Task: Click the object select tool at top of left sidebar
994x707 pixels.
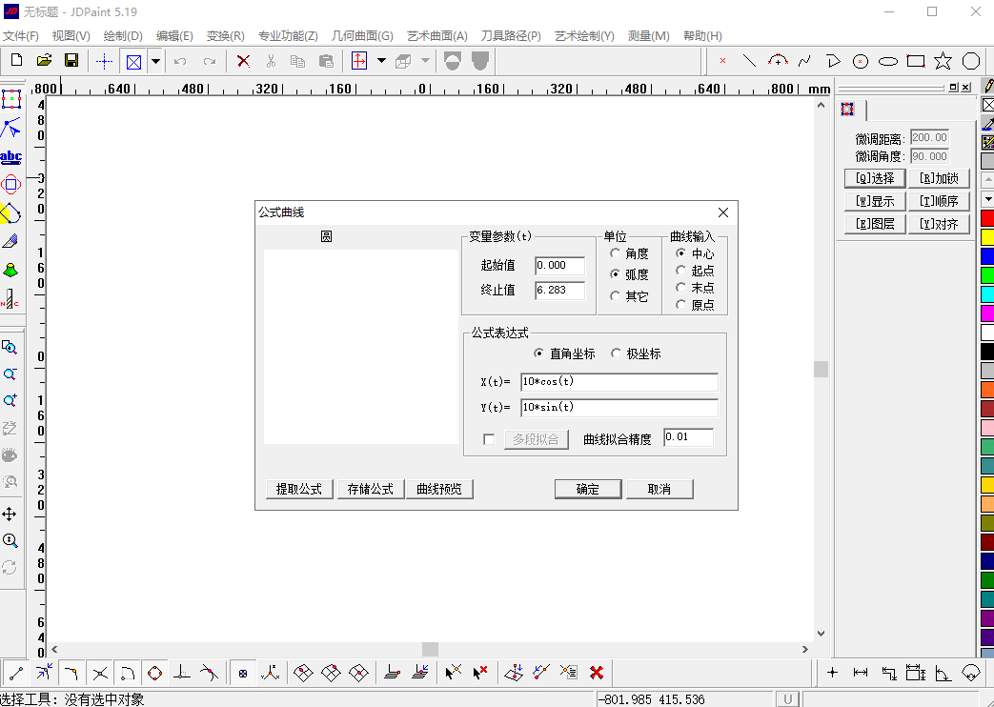Action: pos(10,99)
